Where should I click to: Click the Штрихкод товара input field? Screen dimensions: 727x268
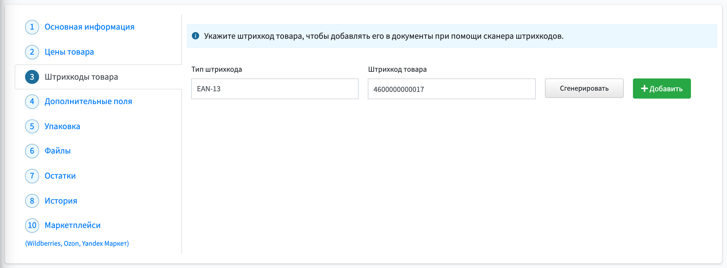click(452, 89)
